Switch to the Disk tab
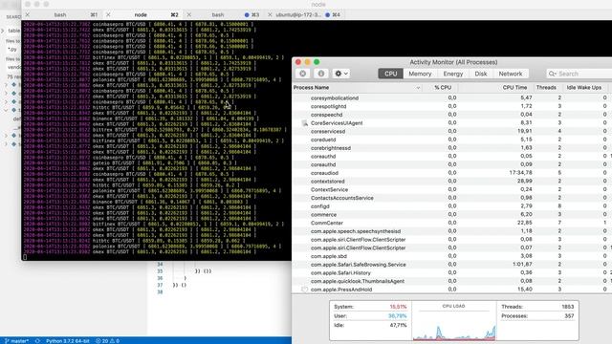This screenshot has height=344, width=612. [x=480, y=74]
